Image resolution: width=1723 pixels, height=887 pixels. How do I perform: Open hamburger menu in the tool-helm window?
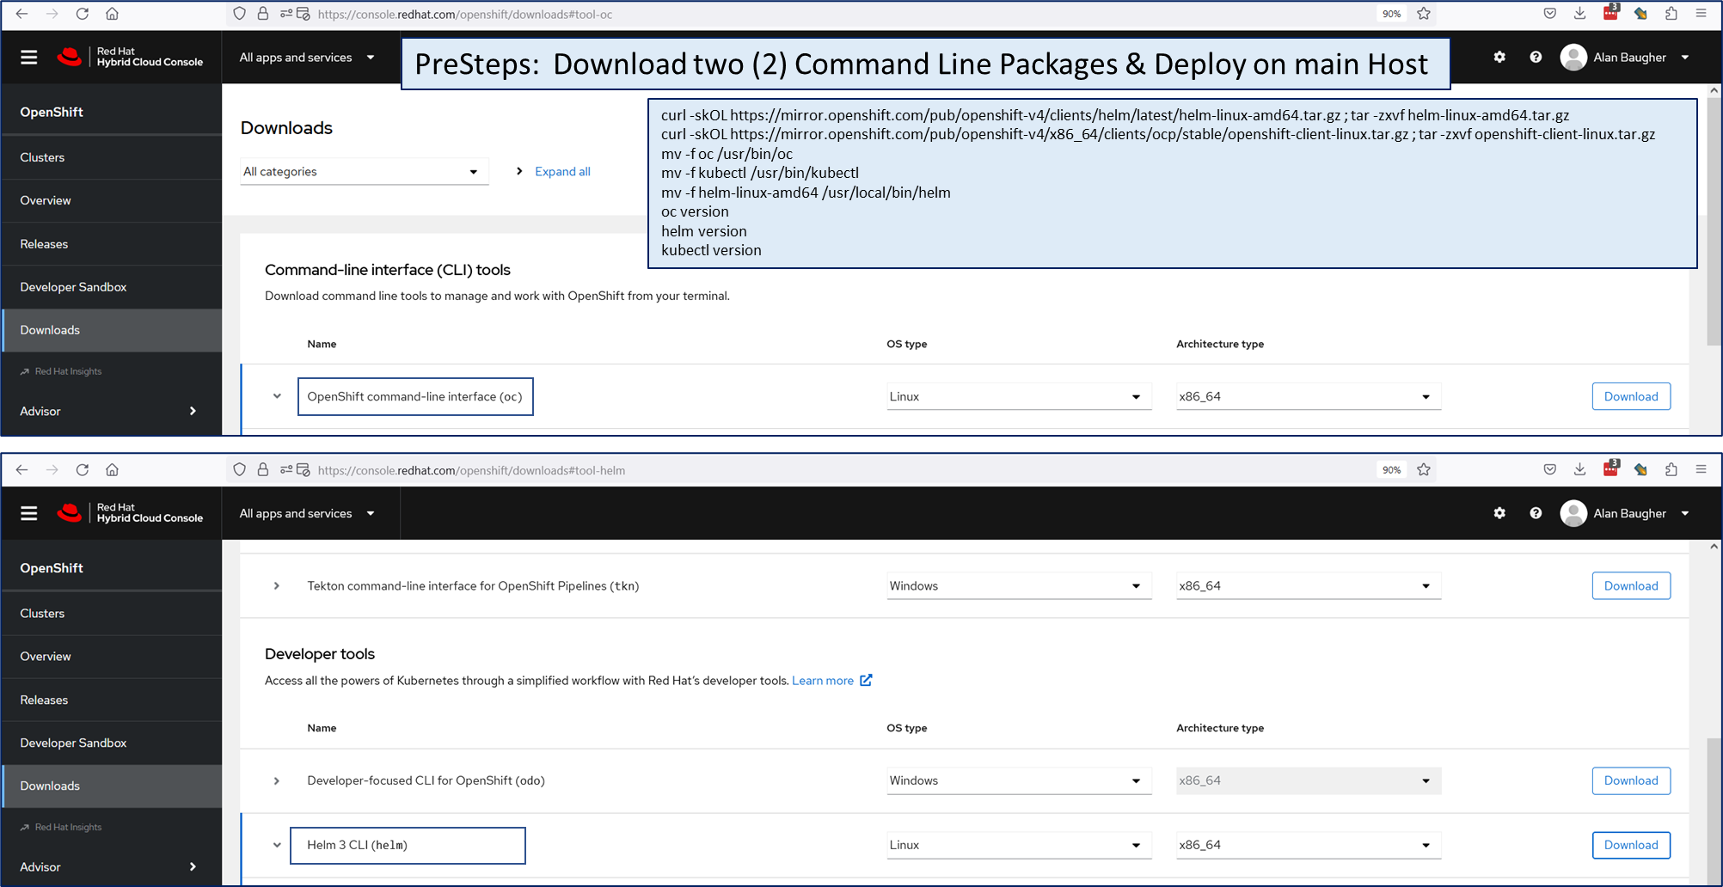click(x=29, y=513)
